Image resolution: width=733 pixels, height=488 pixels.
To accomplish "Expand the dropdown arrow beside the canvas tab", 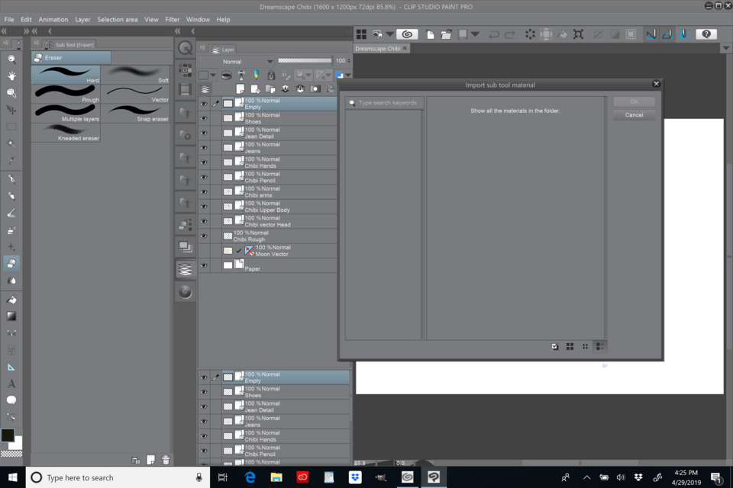I will (x=725, y=48).
